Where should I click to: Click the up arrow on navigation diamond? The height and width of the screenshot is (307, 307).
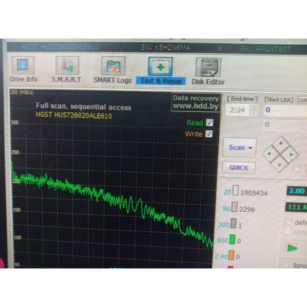tap(281, 143)
